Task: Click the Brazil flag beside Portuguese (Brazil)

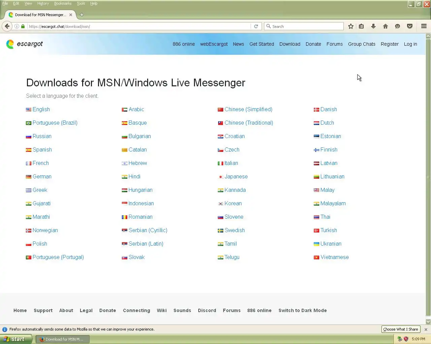Action: click(29, 123)
